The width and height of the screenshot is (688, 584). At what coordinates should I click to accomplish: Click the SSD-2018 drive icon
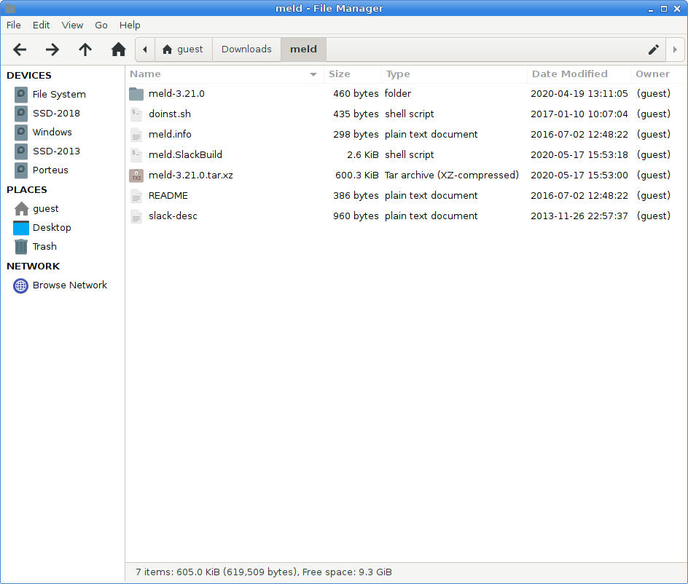pos(20,113)
